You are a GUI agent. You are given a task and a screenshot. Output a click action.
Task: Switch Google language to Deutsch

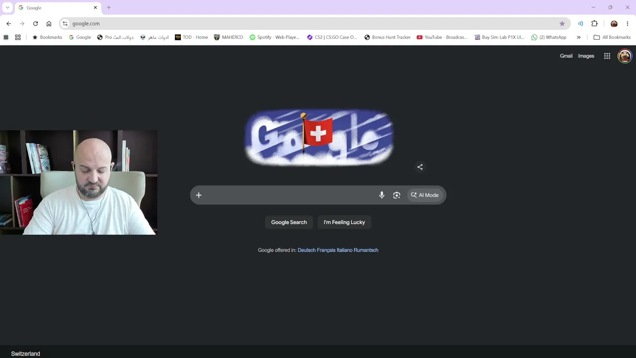(307, 250)
